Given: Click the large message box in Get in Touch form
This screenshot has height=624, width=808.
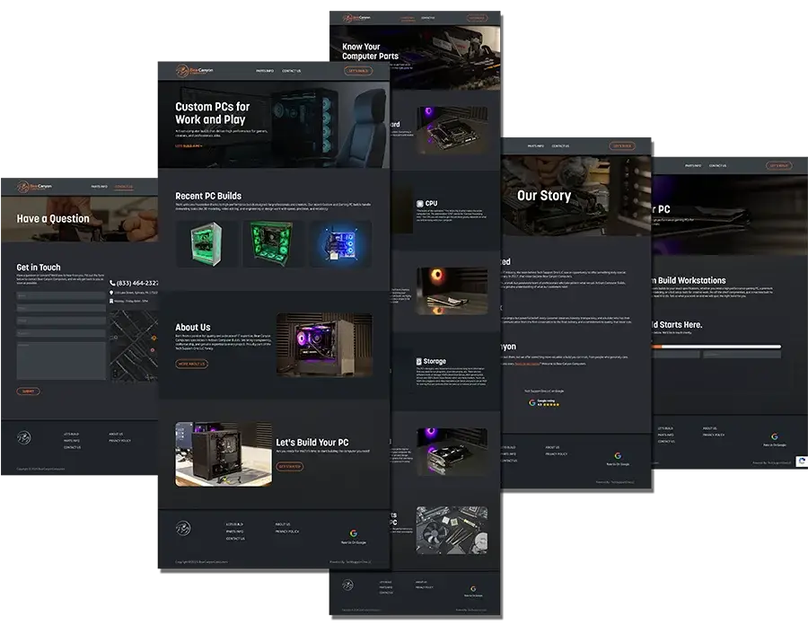Looking at the screenshot, I should click(x=61, y=360).
